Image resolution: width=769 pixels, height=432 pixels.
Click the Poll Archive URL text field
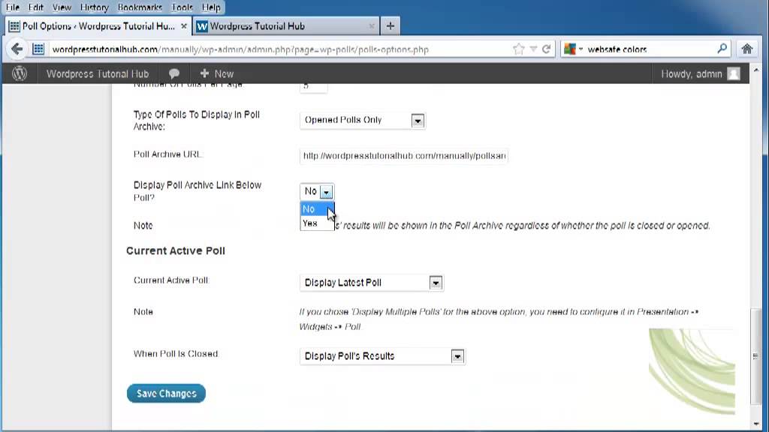coord(403,156)
